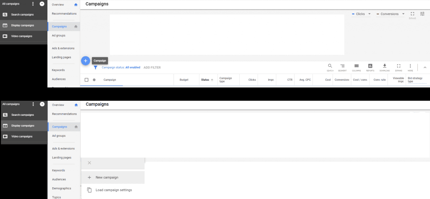
Task: Click the home icon beside Campaigns, upper view
Action: 76,26
